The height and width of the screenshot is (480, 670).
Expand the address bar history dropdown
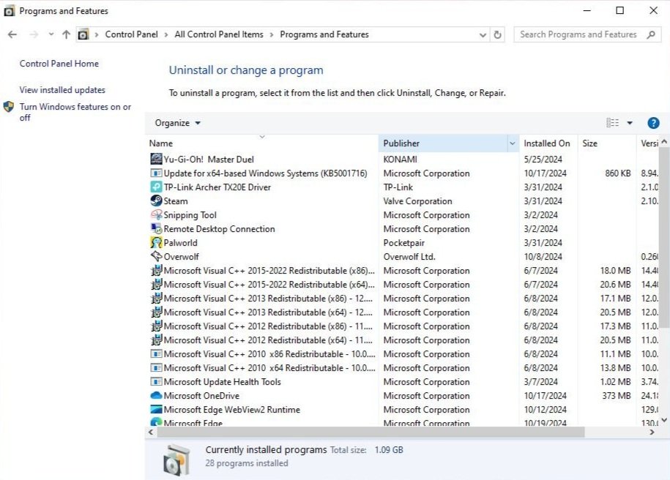click(483, 35)
